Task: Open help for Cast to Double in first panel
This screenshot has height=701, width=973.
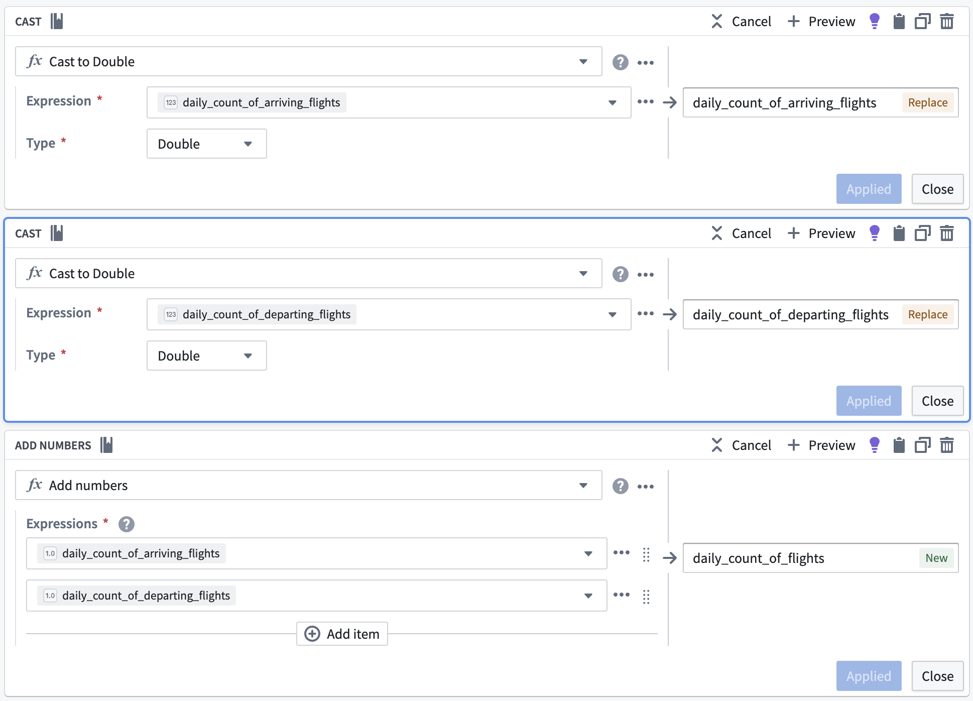Action: coord(620,62)
